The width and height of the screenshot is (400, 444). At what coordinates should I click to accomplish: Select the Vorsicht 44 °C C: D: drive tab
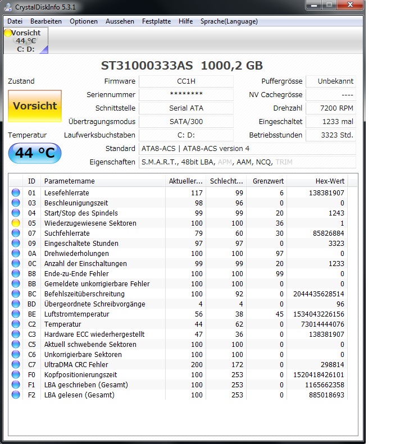pyautogui.click(x=26, y=40)
